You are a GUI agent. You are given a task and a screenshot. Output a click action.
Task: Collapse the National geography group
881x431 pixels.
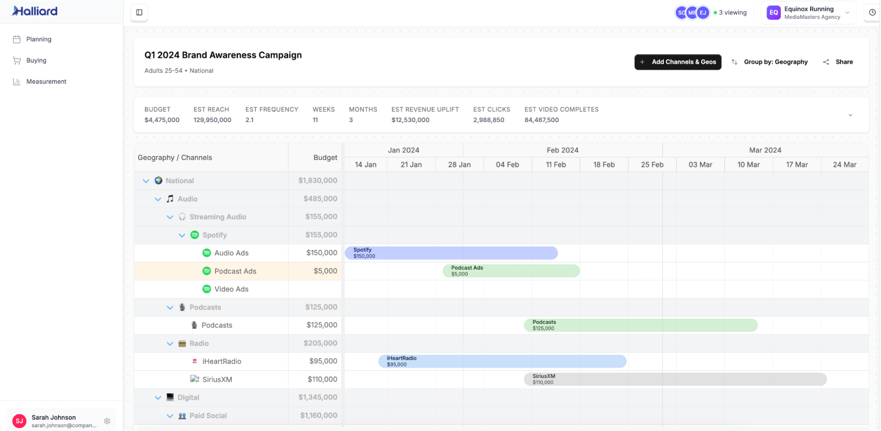tap(146, 181)
